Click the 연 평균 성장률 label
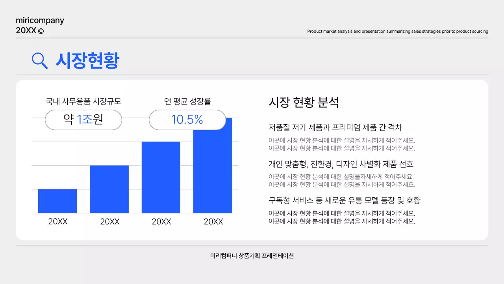504x284 pixels. (x=187, y=101)
